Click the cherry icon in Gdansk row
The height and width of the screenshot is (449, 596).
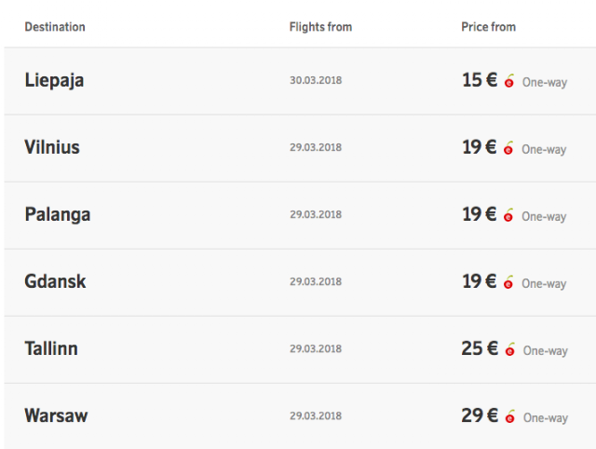click(x=508, y=282)
